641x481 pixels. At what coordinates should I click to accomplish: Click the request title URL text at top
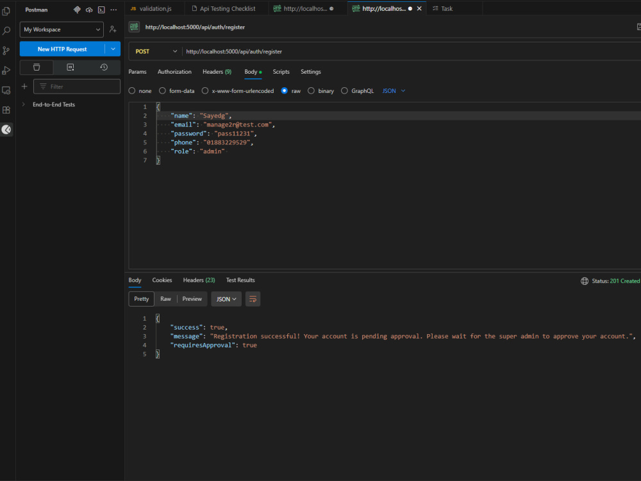(195, 27)
